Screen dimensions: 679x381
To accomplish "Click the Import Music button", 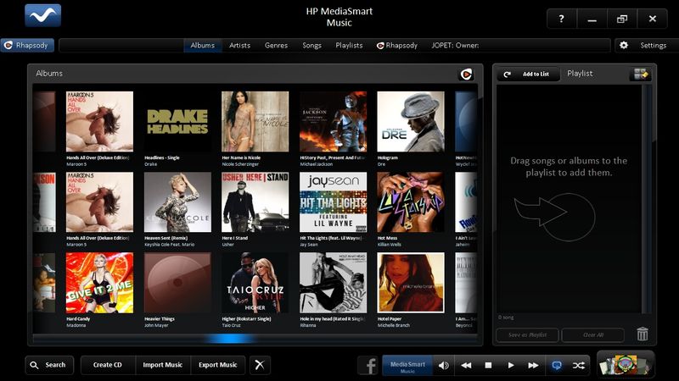I will pyautogui.click(x=163, y=365).
